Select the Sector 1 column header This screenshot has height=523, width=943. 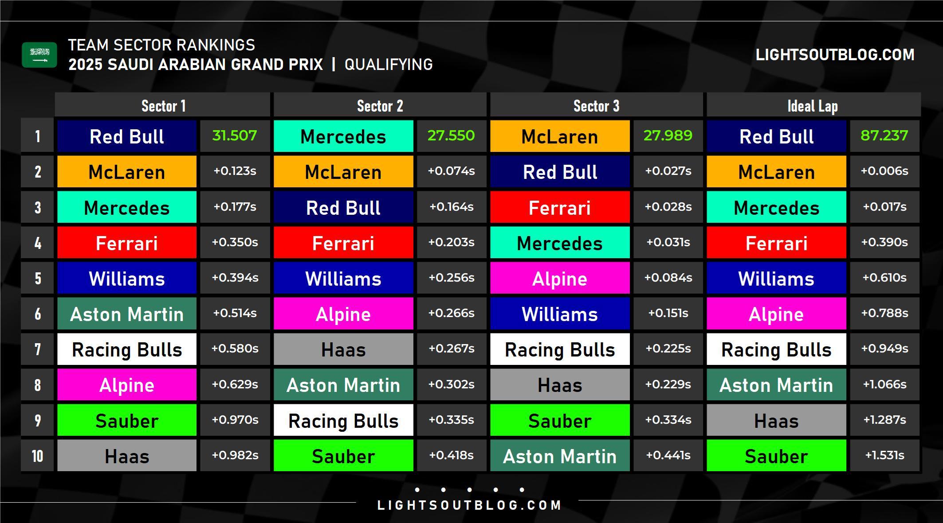tap(163, 106)
